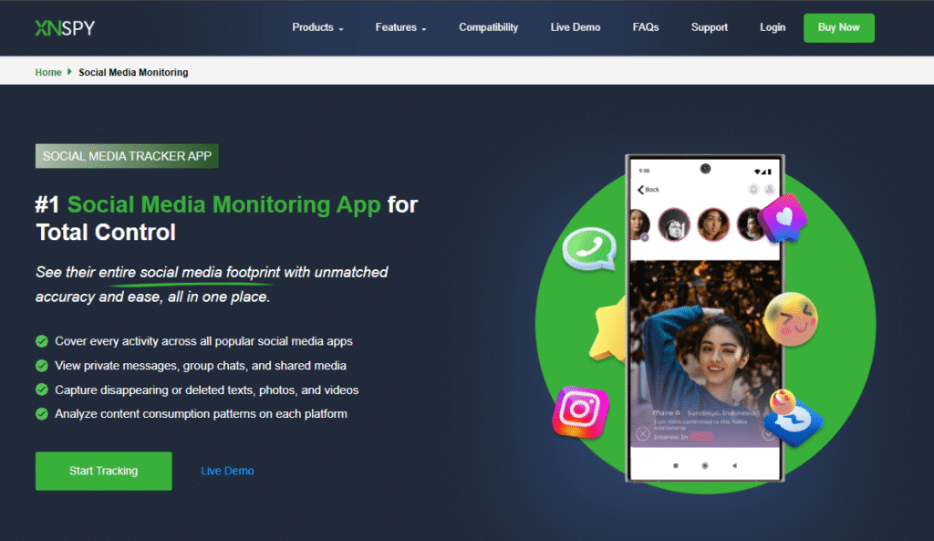The image size is (934, 541).
Task: Select the second profile story thumbnail
Action: pyautogui.click(x=674, y=224)
